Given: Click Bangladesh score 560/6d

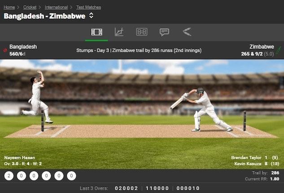Looking at the screenshot, I should 17,54.
